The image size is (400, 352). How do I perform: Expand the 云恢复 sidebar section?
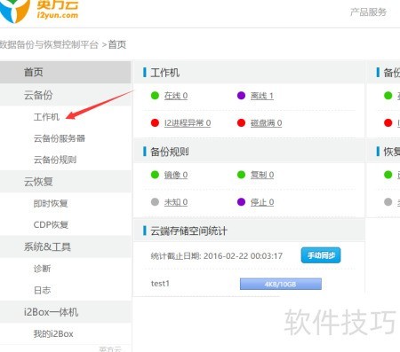pos(65,182)
